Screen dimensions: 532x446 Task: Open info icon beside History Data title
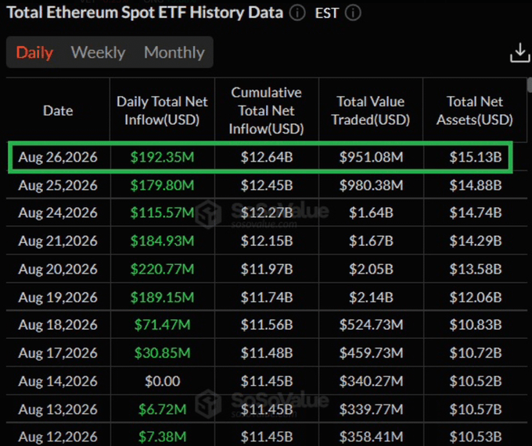point(297,13)
